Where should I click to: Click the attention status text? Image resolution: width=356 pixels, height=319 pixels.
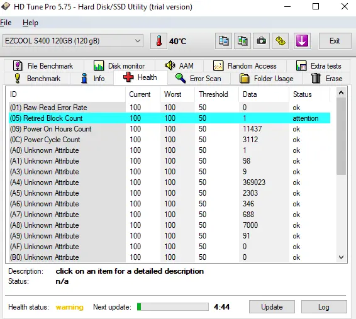click(x=306, y=118)
